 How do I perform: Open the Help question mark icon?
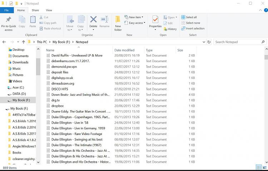266,10
